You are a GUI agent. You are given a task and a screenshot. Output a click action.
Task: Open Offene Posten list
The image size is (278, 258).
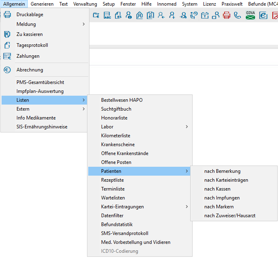click(140, 162)
